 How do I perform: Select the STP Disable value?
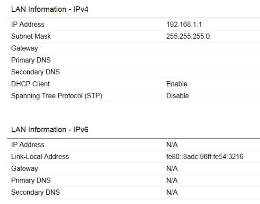(177, 96)
